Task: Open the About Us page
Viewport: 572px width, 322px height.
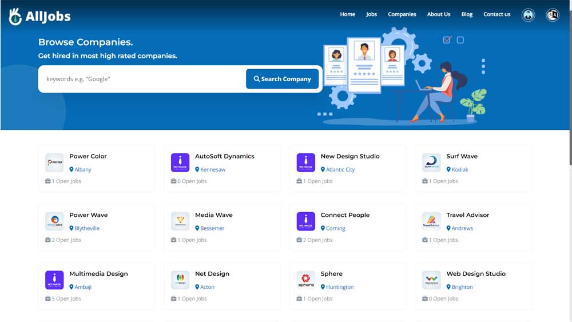Action: (x=439, y=14)
